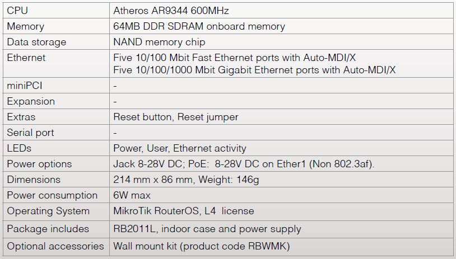Select the MikroTik RouterOS L4 license text
This screenshot has width=456, height=259.
pos(184,211)
